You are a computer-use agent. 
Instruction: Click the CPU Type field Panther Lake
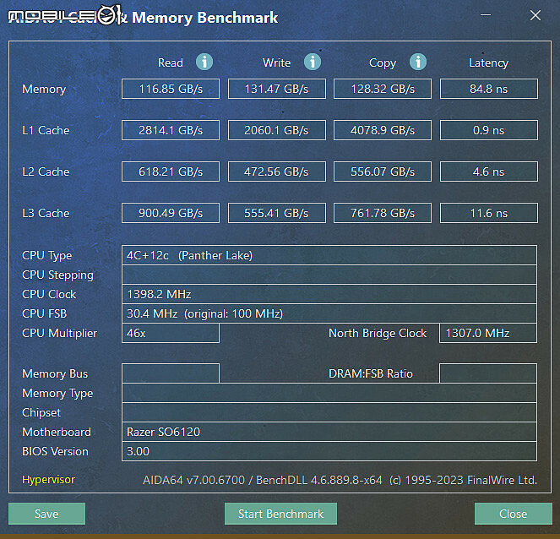pos(329,255)
